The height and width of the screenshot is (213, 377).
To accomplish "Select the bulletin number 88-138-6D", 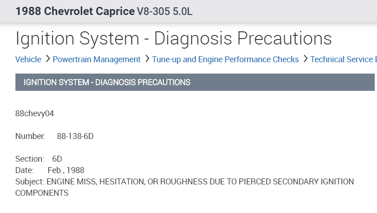I will point(75,136).
